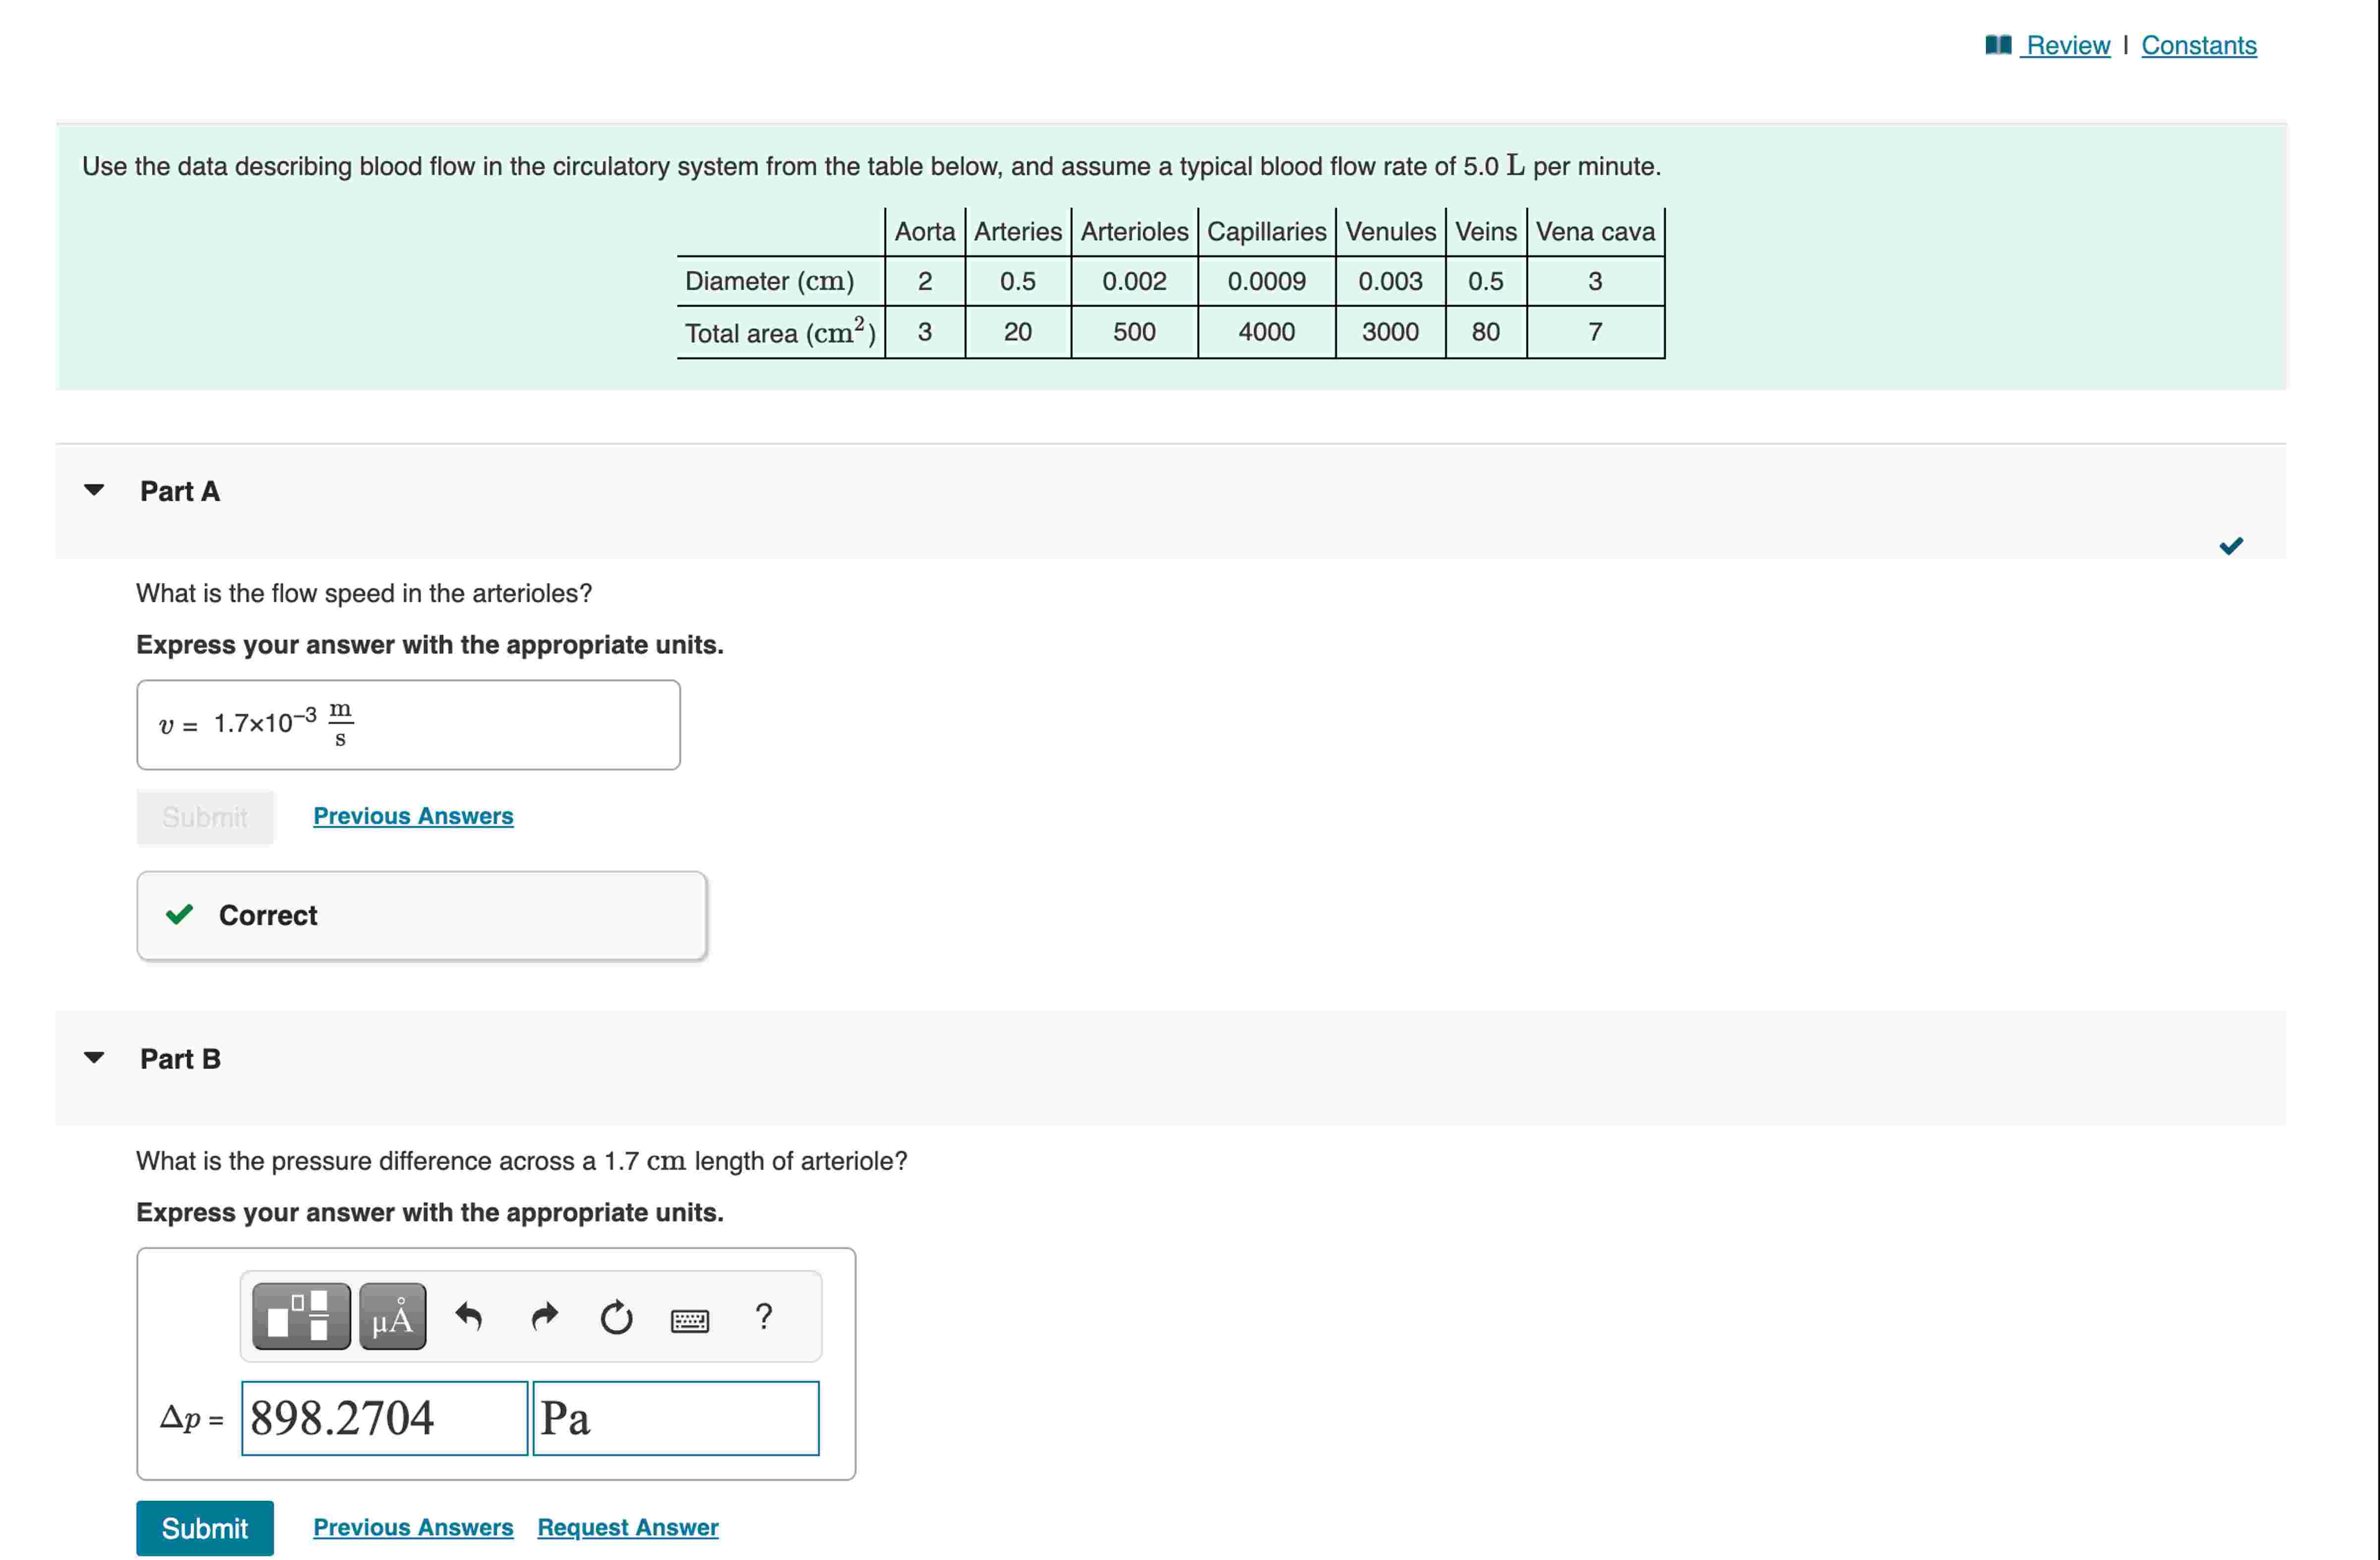Collapse the Part B section triangle
Image resolution: width=2380 pixels, height=1560 pixels.
[94, 1057]
